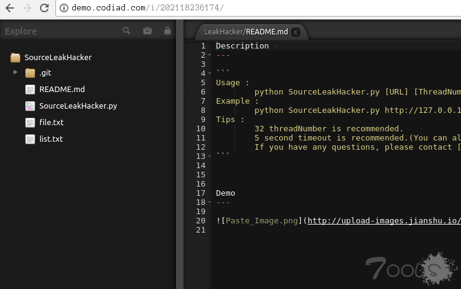Select the .git folder label

pyautogui.click(x=45, y=72)
